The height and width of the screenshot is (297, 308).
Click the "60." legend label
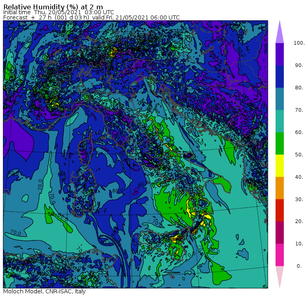click(x=299, y=132)
